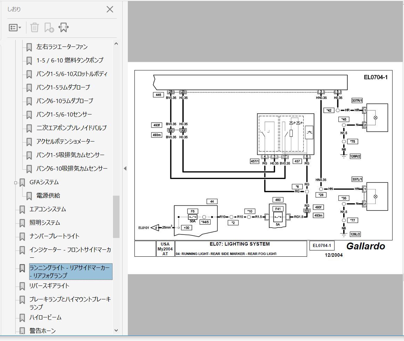Click the bookmark icon beside バンク1-5/6-10センサー
Viewport: 404px width, 341px height.
29,115
